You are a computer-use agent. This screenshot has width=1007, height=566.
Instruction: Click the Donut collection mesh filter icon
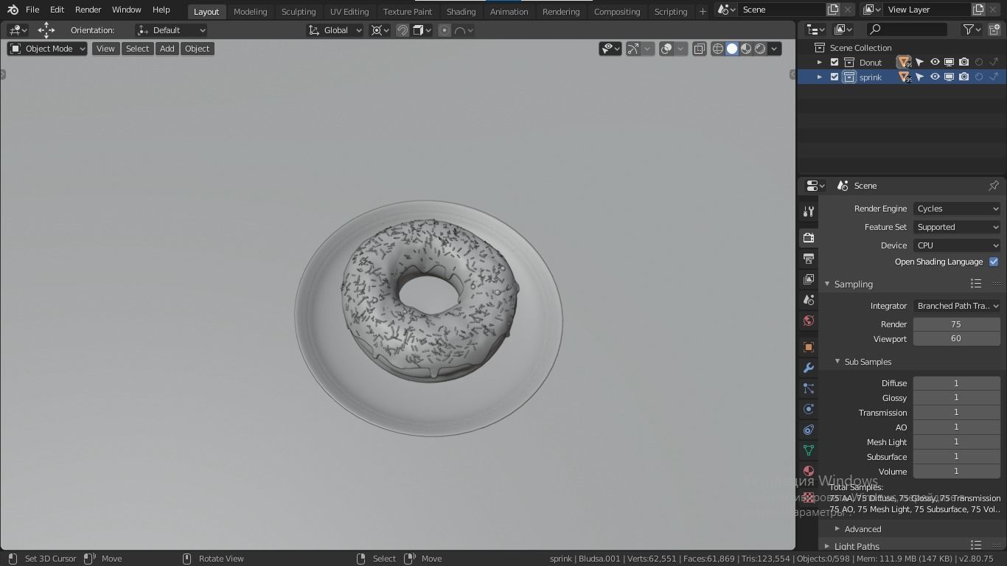(x=904, y=63)
